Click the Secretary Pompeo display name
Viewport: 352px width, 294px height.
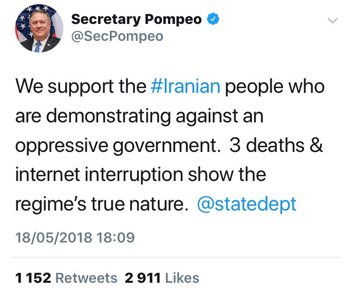click(136, 19)
